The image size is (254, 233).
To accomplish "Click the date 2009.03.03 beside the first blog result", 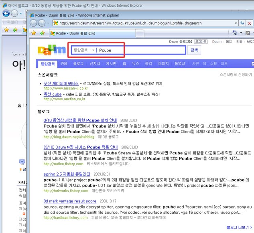I will [x=129, y=120].
